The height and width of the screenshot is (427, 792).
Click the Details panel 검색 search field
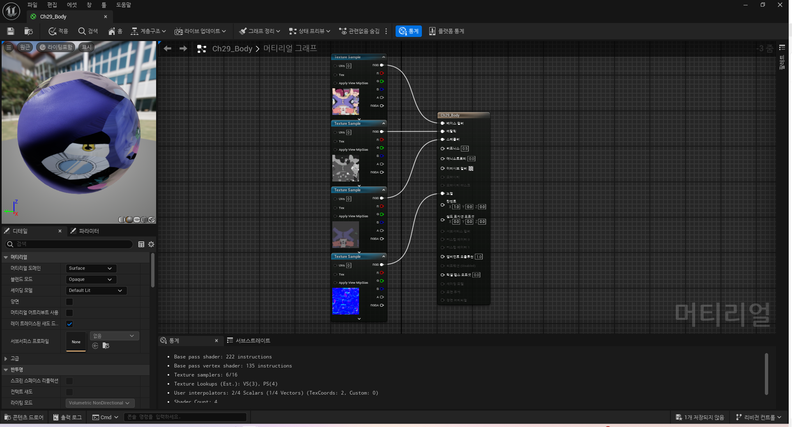69,244
